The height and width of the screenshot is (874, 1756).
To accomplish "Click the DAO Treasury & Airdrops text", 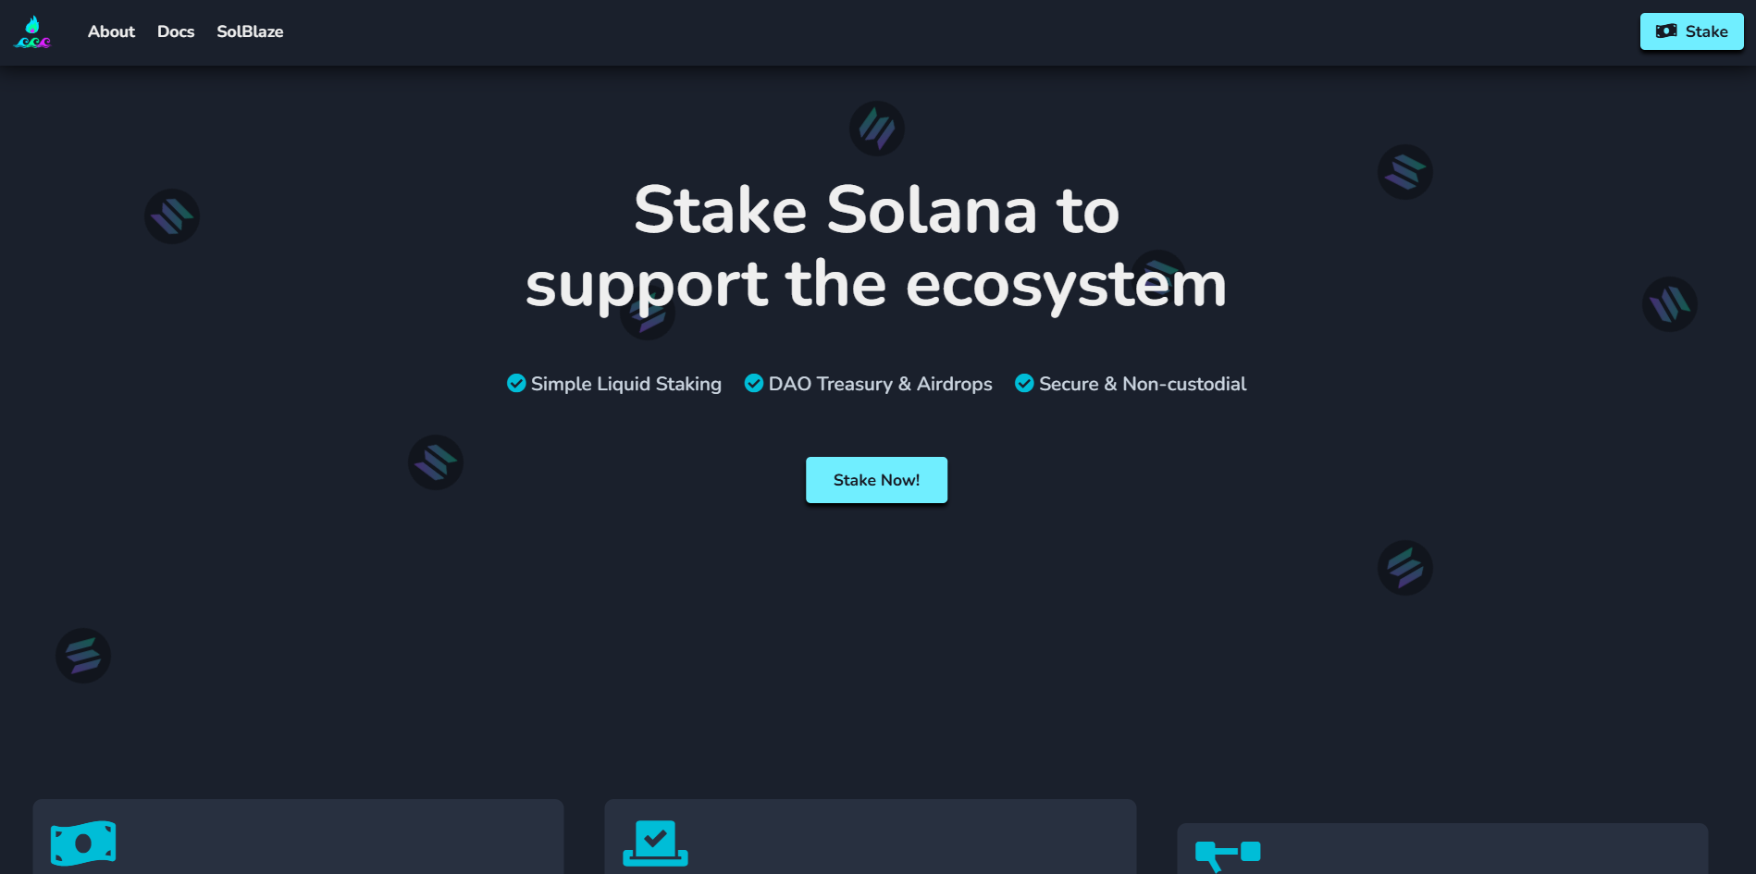I will click(880, 384).
